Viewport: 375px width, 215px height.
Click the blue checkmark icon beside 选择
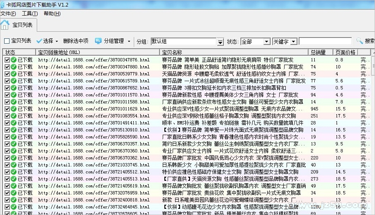(x=39, y=41)
